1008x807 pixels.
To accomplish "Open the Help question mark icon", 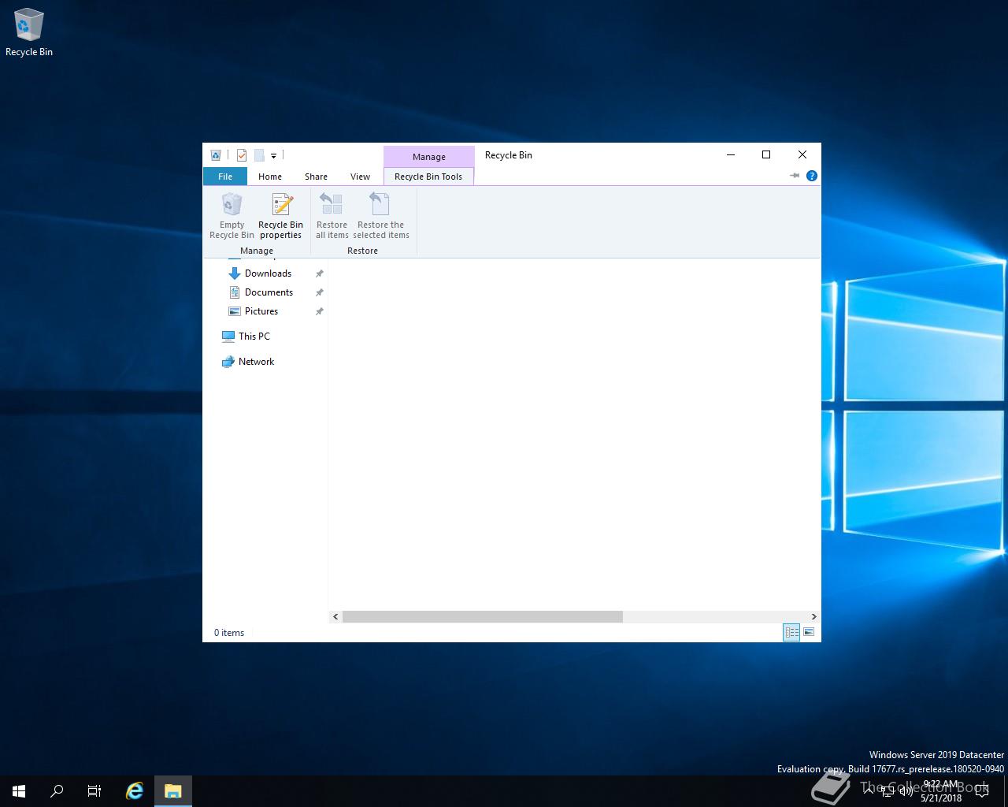I will (x=812, y=176).
